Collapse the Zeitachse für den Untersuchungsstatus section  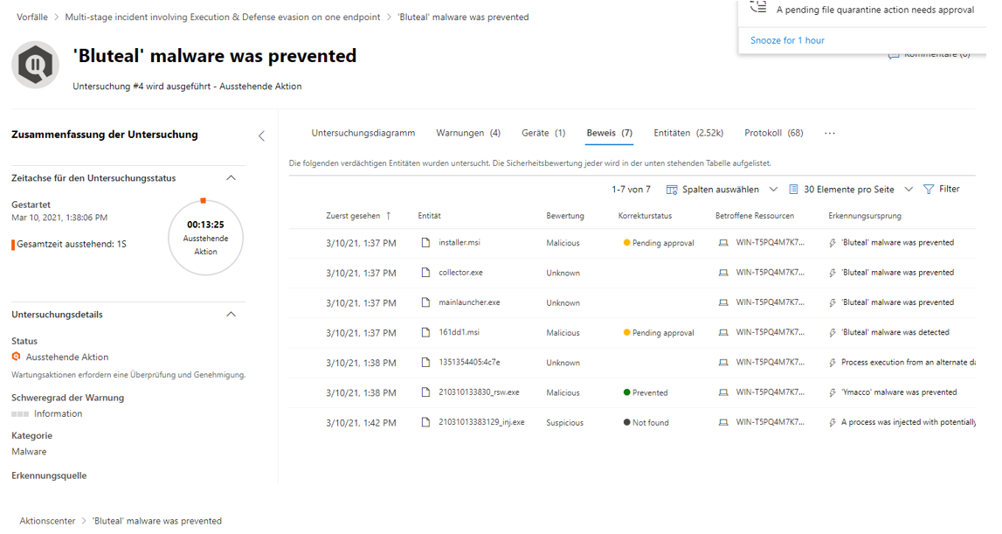click(x=231, y=177)
